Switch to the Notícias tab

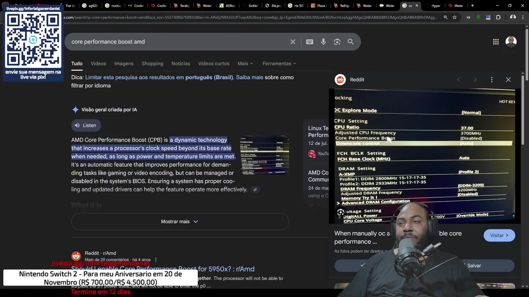pyautogui.click(x=181, y=64)
